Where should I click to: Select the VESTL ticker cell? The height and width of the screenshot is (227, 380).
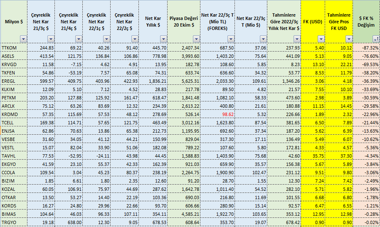click(14, 148)
